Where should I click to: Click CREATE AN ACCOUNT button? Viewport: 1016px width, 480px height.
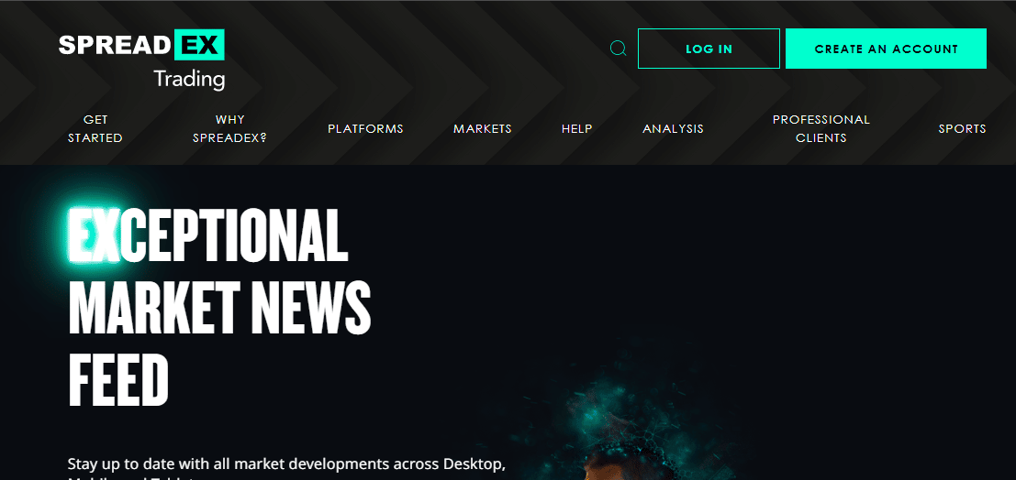pyautogui.click(x=886, y=49)
